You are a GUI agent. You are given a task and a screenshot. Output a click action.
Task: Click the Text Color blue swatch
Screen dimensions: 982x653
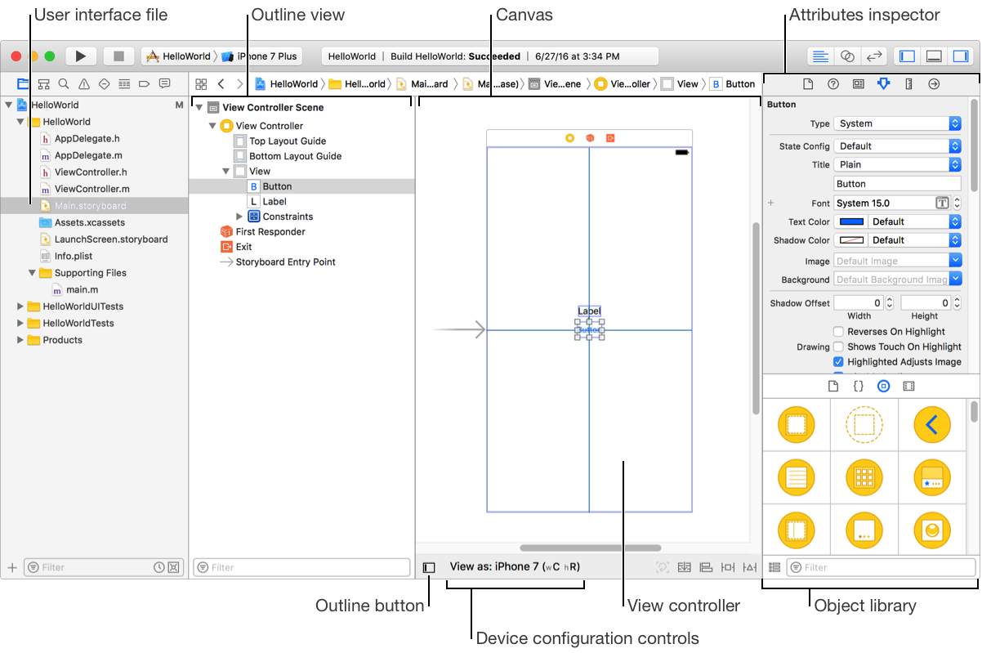(x=851, y=221)
